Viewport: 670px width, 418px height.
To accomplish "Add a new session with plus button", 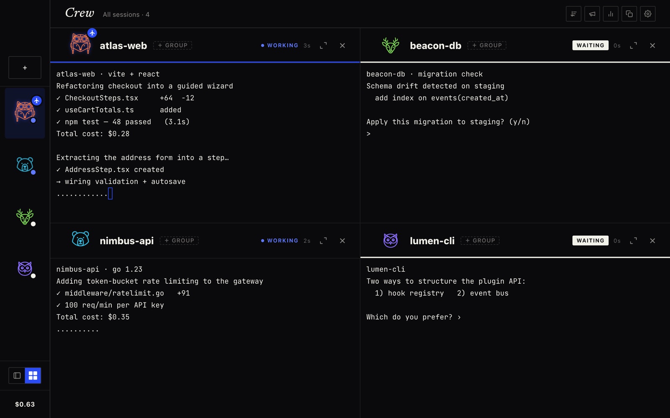I will point(25,68).
